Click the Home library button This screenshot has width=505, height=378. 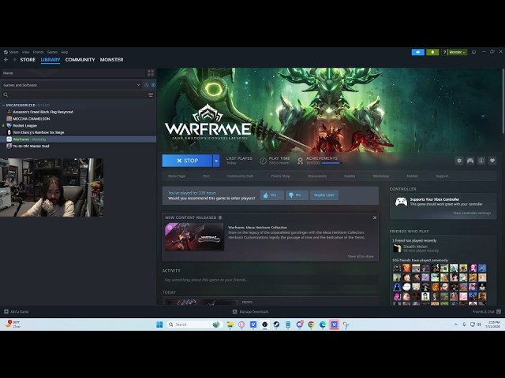tap(73, 73)
